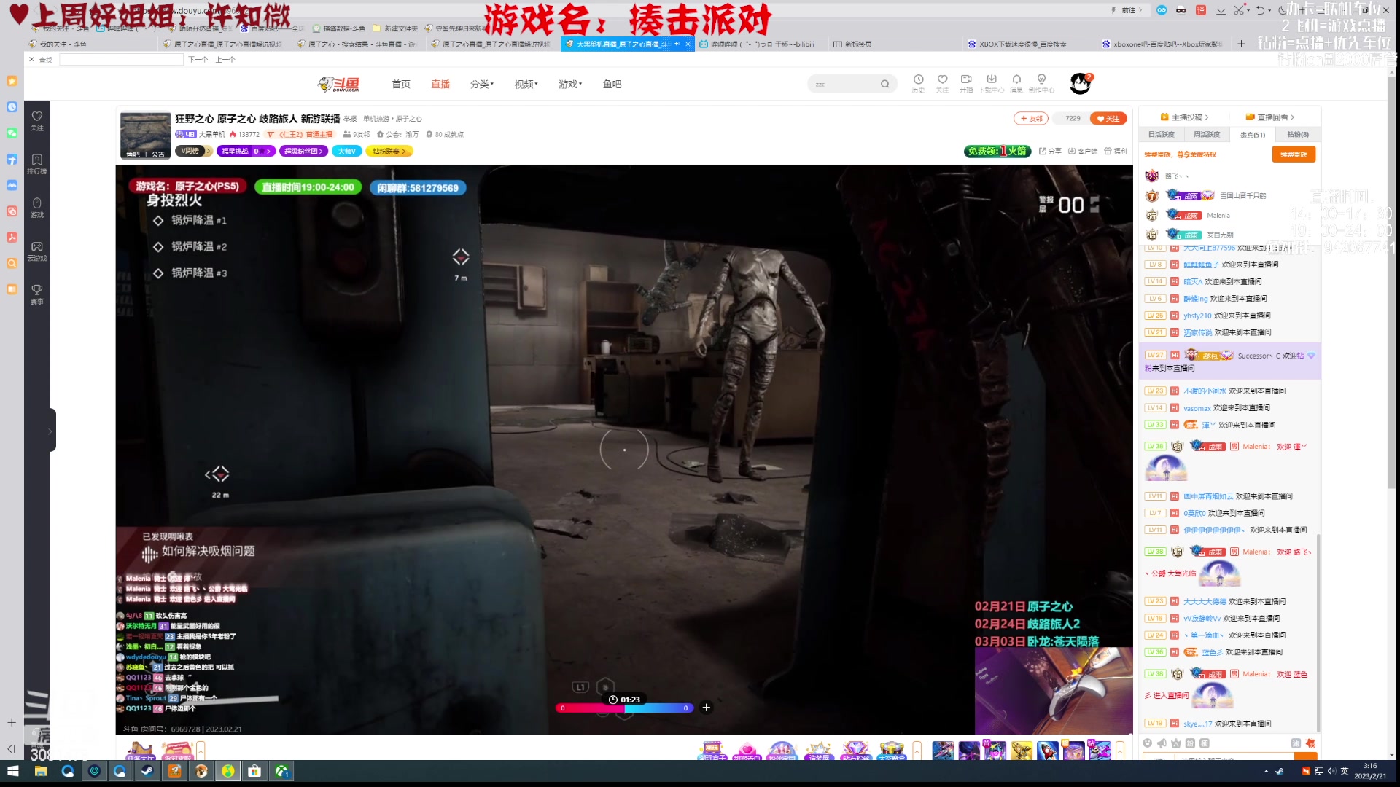
Task: Click the 免费领1火箭 banner button
Action: click(x=997, y=152)
